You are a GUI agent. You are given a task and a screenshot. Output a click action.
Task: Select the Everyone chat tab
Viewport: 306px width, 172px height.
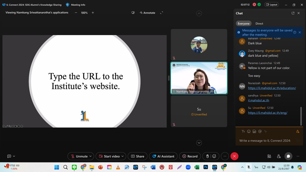pos(244,23)
